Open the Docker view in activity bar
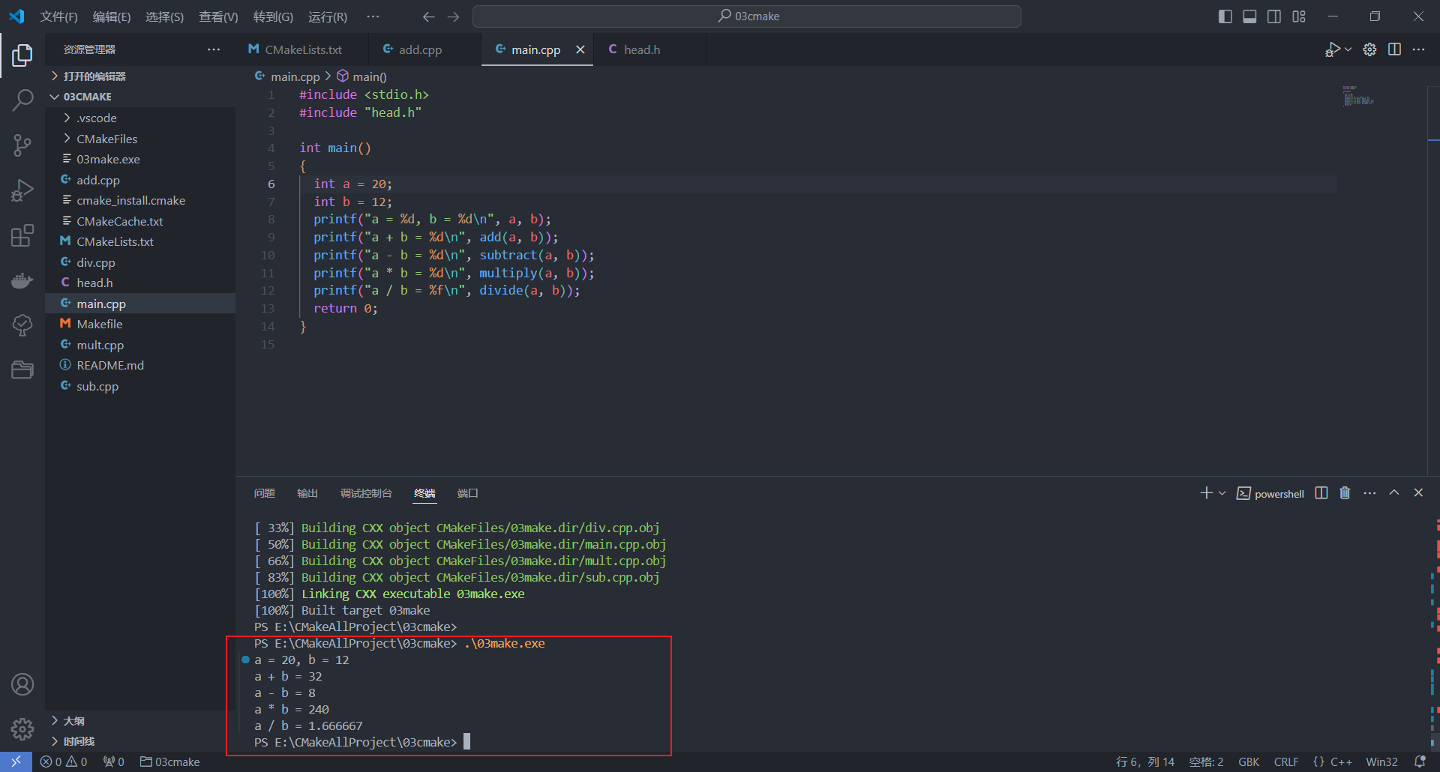The width and height of the screenshot is (1440, 772). pos(22,280)
